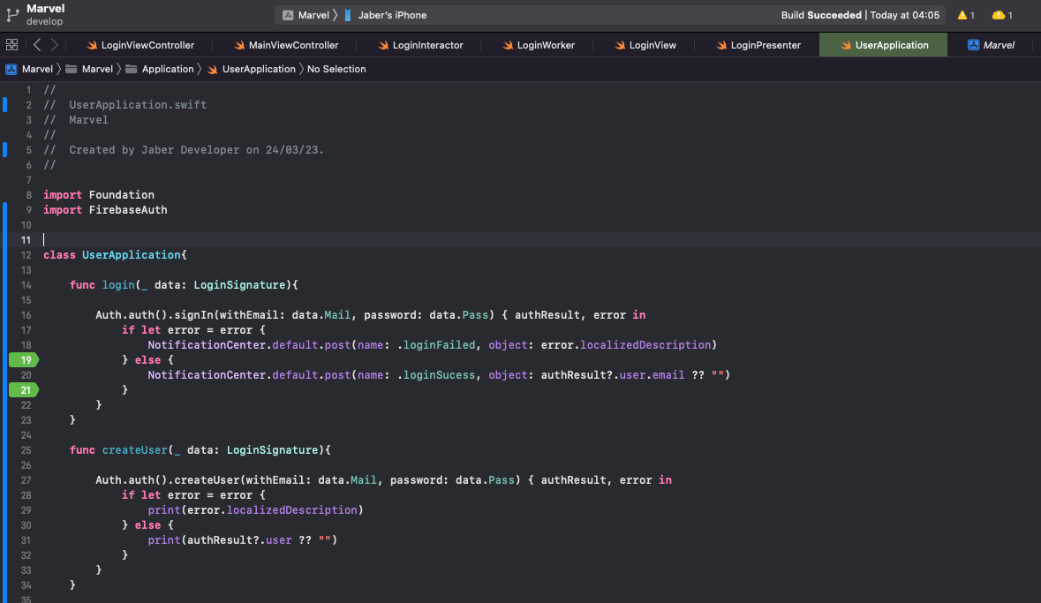Click the line 16 gutter number
This screenshot has width=1041, height=603.
[x=26, y=315]
